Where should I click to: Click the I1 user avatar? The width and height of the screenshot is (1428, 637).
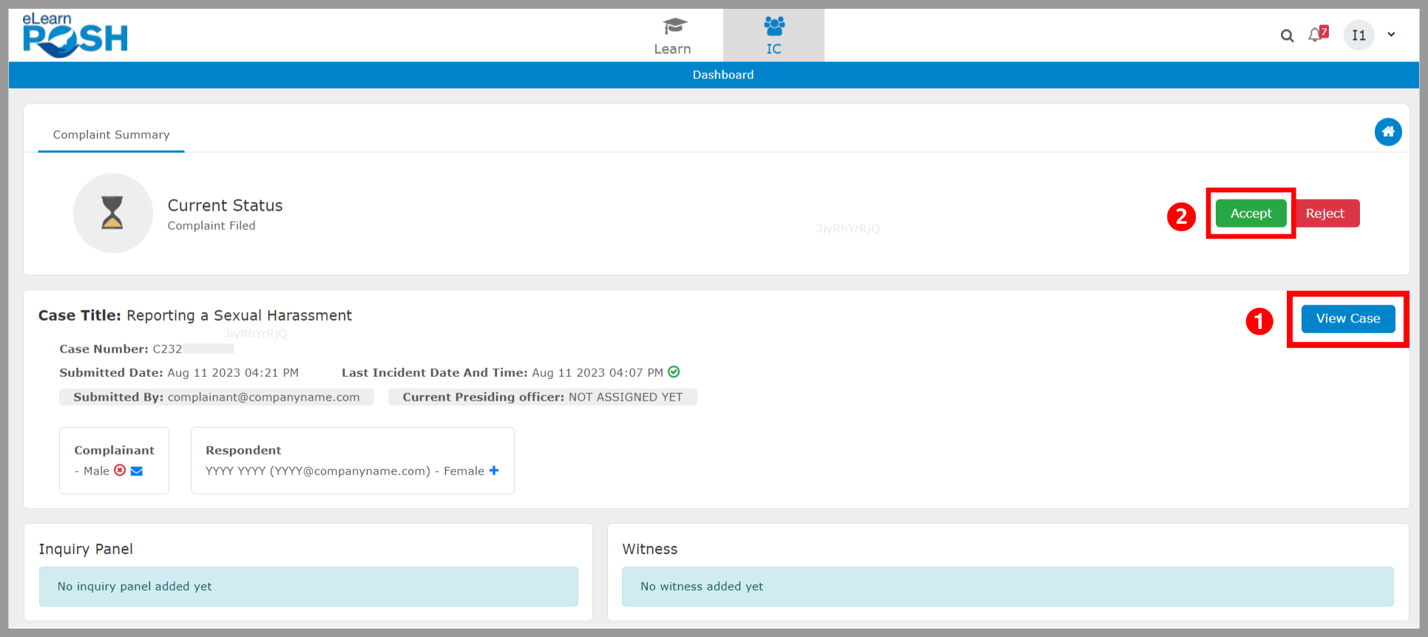point(1358,35)
